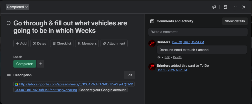252x104 pixels.
Task: Click the megaphone feedback icon
Action: (x=214, y=7)
